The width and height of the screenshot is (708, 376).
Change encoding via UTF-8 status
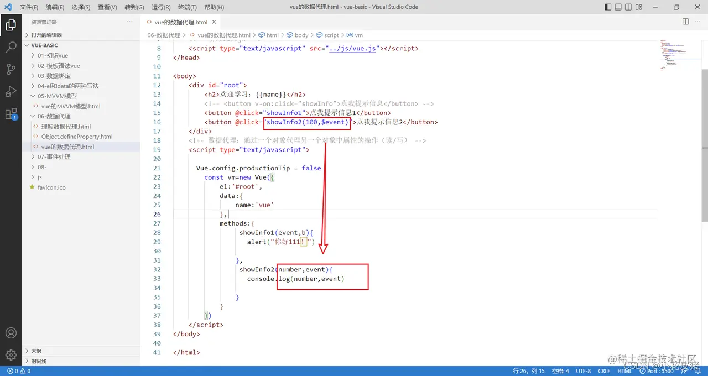[583, 371]
